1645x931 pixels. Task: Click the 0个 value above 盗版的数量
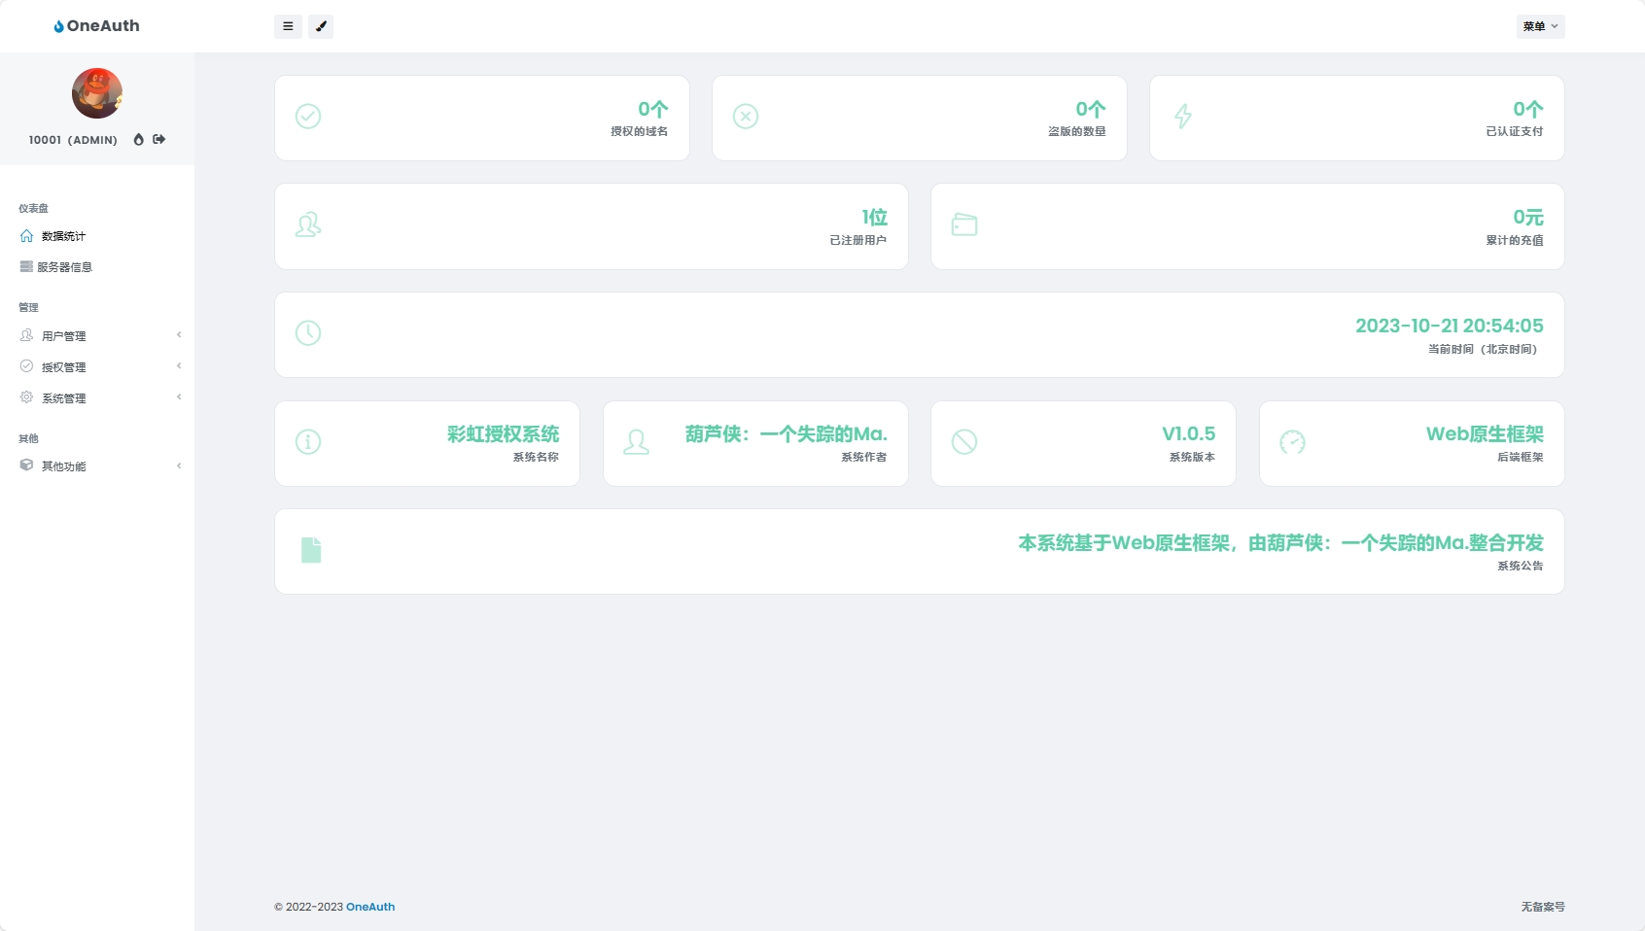[1091, 109]
